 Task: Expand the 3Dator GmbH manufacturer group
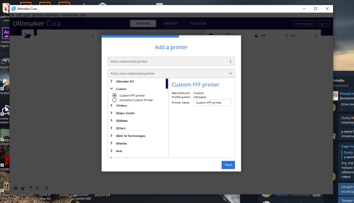(x=111, y=113)
